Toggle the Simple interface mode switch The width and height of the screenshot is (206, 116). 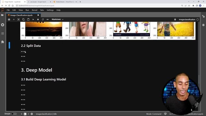point(14,114)
